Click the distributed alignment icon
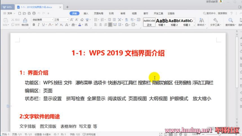The height and width of the screenshot is (136, 242). (x=115, y=25)
